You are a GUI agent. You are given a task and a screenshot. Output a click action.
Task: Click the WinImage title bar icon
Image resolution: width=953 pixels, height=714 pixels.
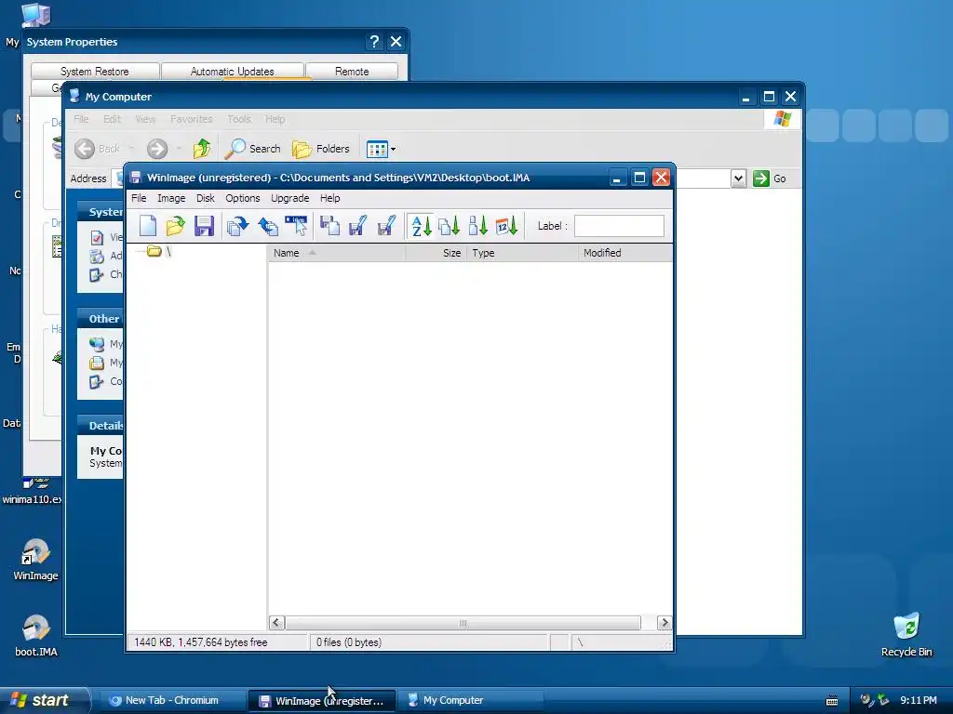tap(136, 178)
